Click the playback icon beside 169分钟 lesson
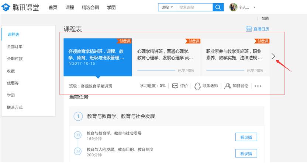This screenshot has height=163, width=307. click(78, 135)
